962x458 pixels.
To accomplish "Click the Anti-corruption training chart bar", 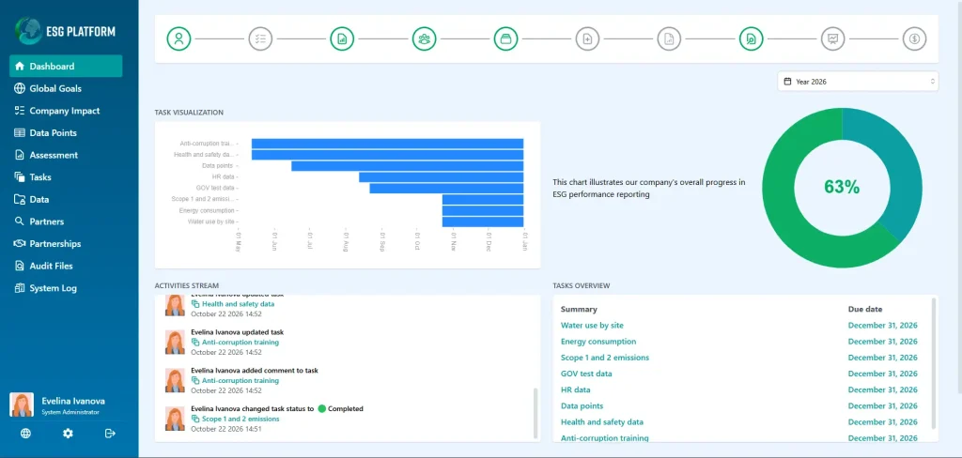I will click(387, 144).
